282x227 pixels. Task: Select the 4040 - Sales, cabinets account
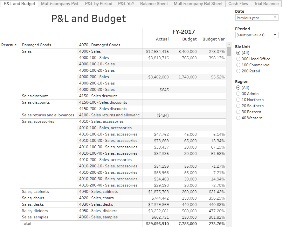(x=99, y=192)
